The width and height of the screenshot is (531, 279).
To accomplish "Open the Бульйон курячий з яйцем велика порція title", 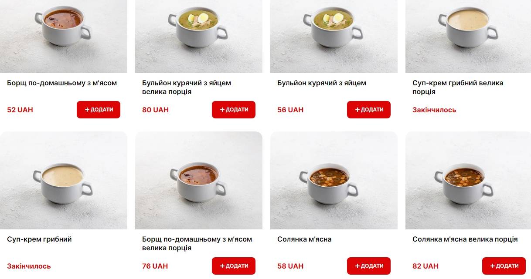I will click(187, 87).
